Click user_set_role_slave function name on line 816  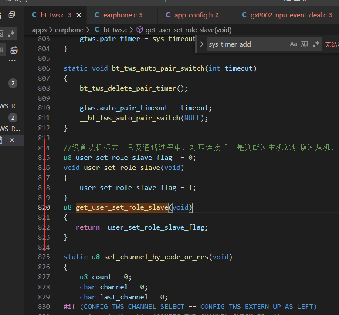click(122, 168)
